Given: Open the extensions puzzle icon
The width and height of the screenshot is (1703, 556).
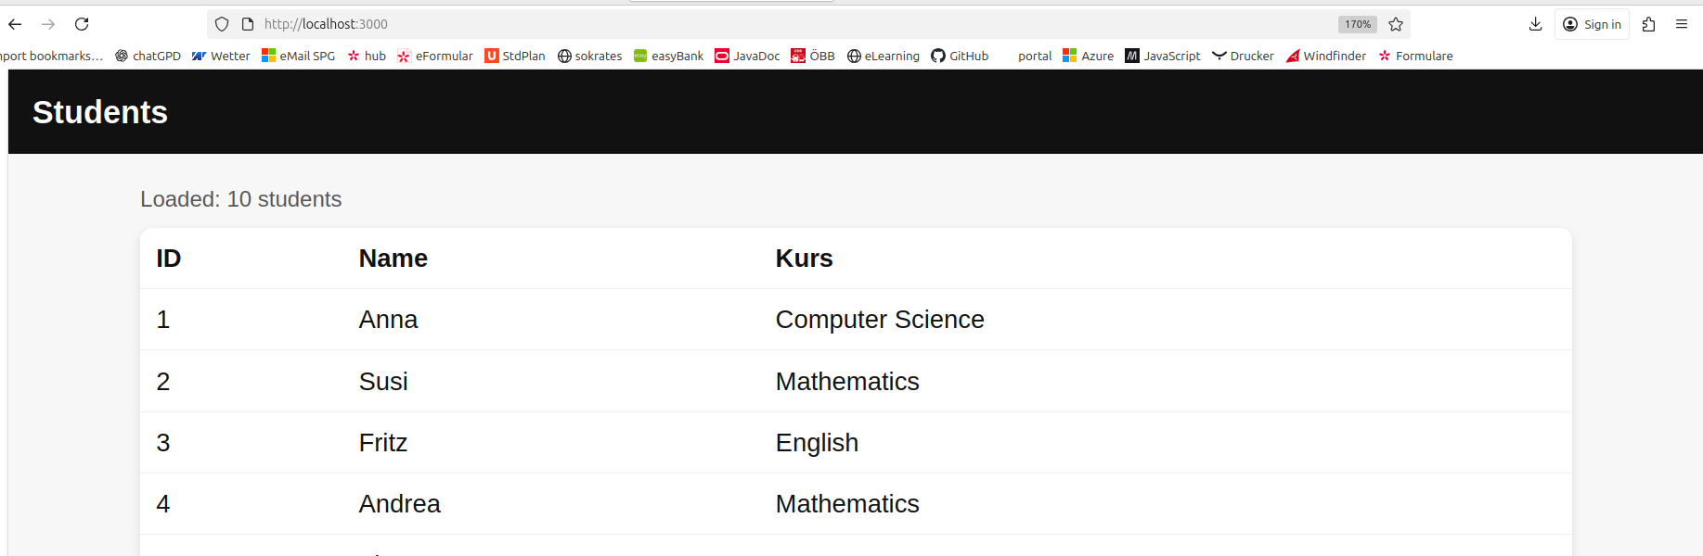Looking at the screenshot, I should click(1649, 24).
